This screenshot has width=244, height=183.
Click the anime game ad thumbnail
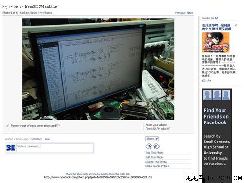tap(216, 42)
